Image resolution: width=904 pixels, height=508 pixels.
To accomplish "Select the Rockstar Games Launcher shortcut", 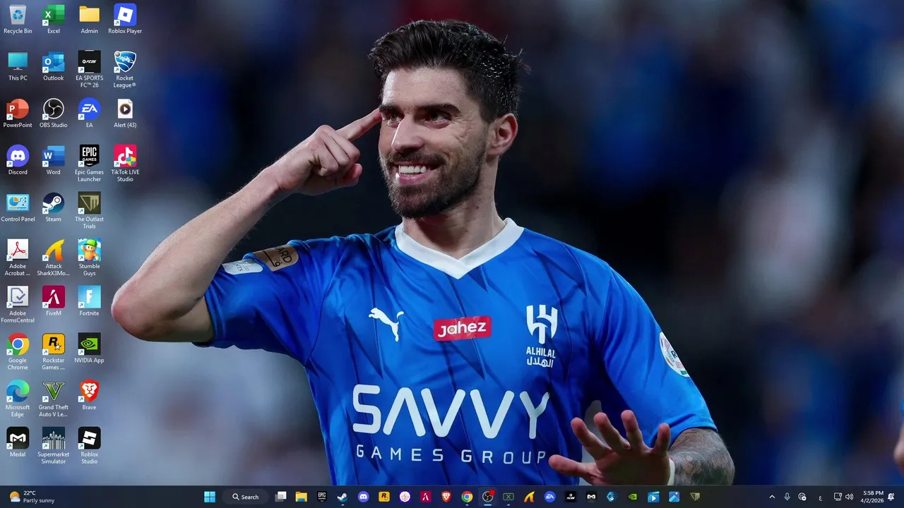I will click(54, 351).
